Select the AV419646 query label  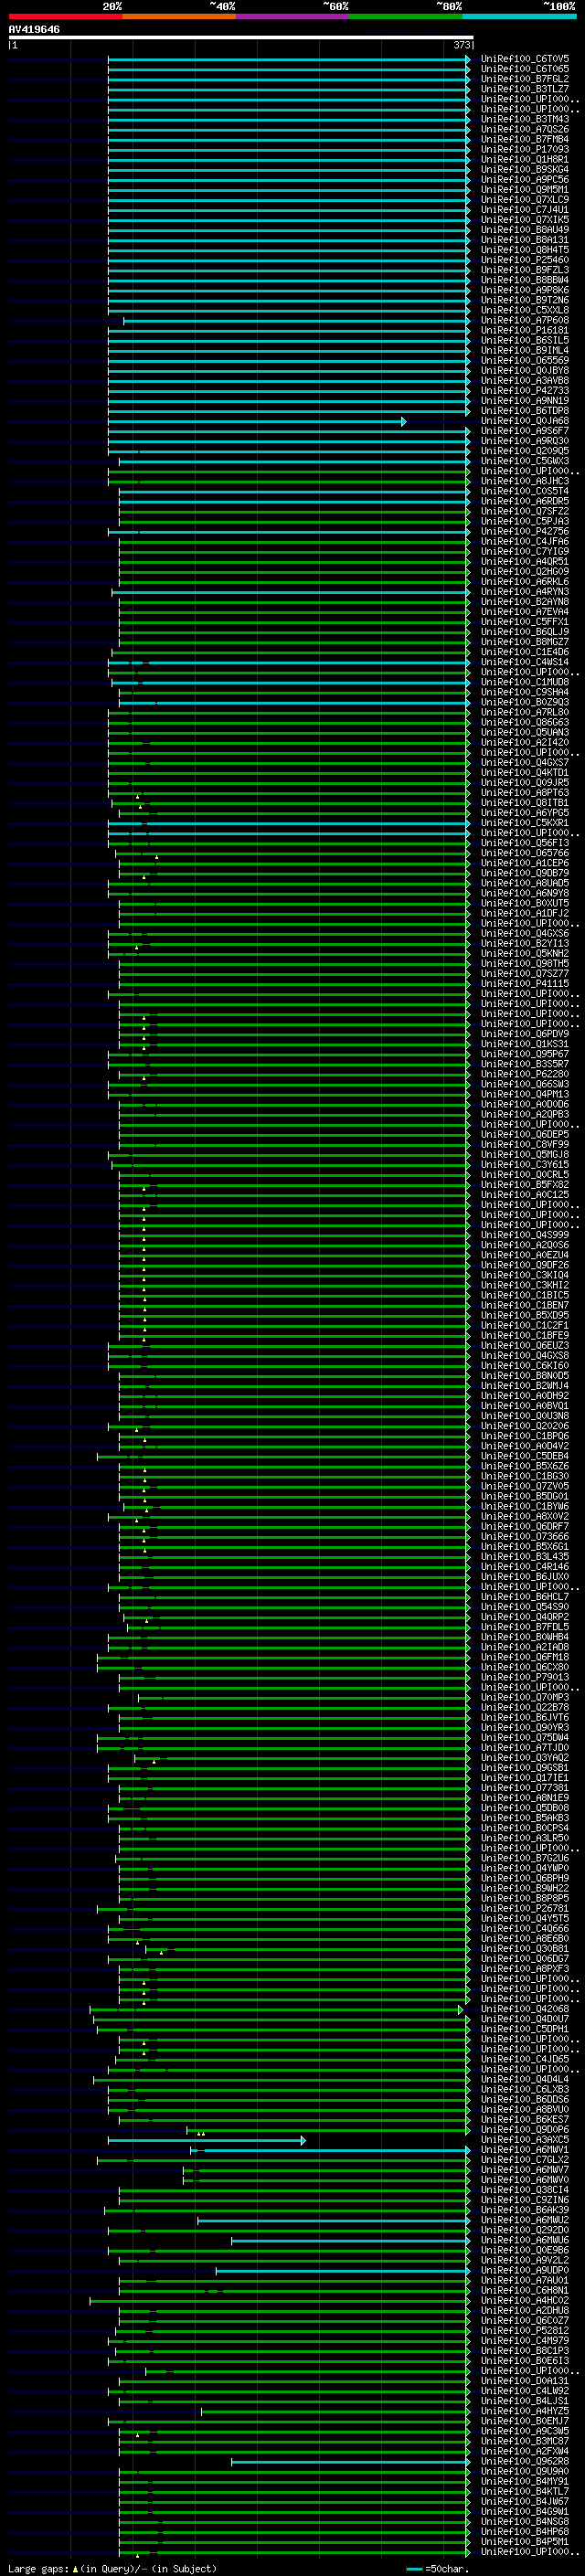34,29
